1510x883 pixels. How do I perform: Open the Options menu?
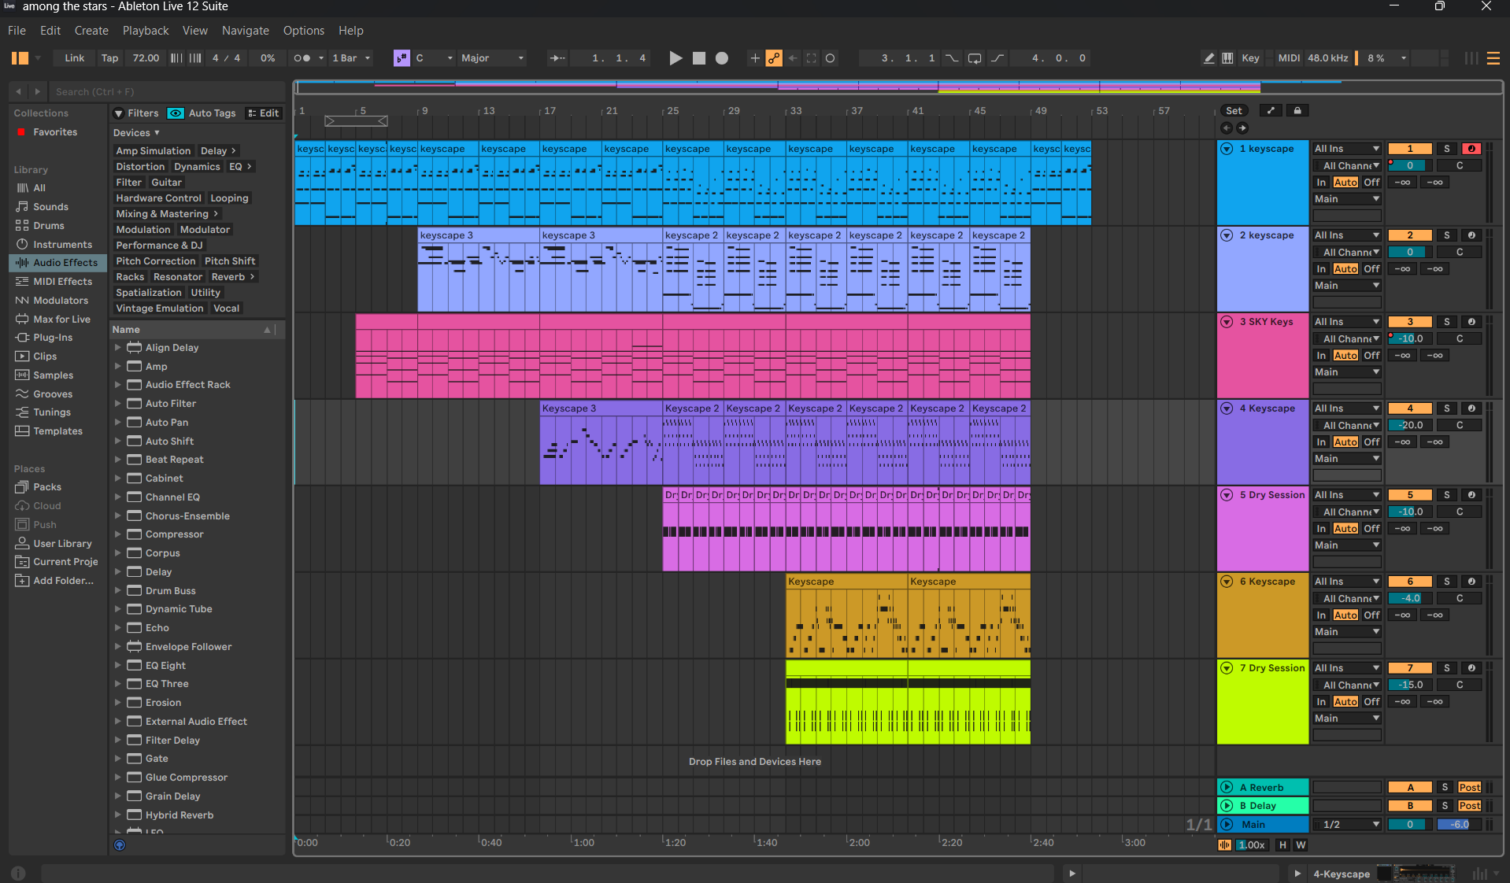click(x=304, y=31)
